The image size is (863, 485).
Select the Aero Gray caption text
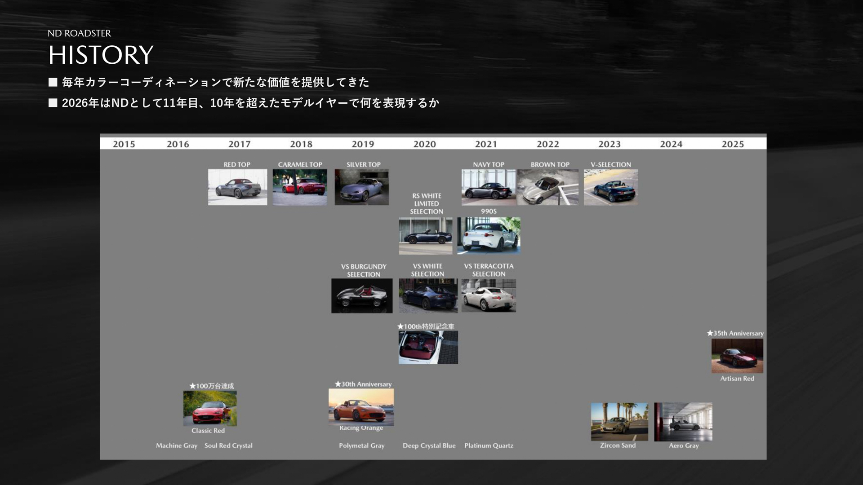click(x=684, y=445)
